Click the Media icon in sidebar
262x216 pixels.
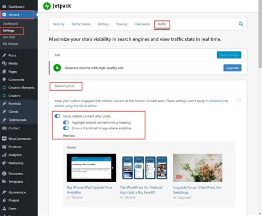click(4, 64)
